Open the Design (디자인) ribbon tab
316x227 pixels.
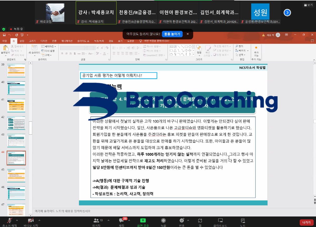pyautogui.click(x=44, y=41)
